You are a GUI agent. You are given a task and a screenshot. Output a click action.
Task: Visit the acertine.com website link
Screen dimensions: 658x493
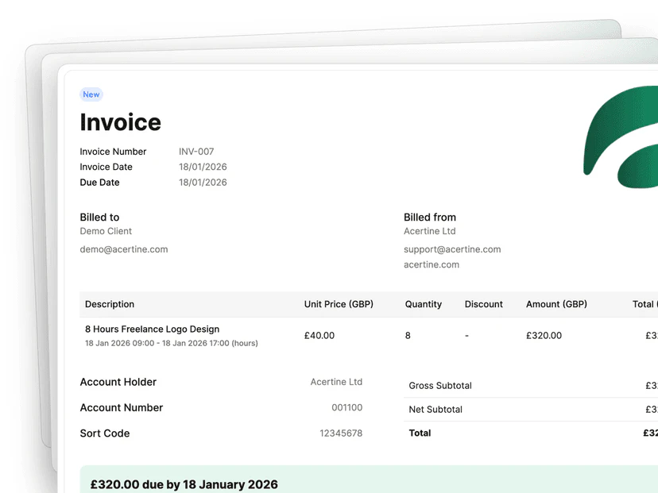pos(432,265)
